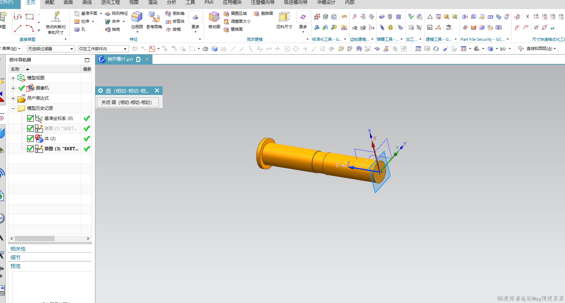Click the 移动面 (Move Face) icon
This screenshot has width=565, height=303.
(214, 17)
